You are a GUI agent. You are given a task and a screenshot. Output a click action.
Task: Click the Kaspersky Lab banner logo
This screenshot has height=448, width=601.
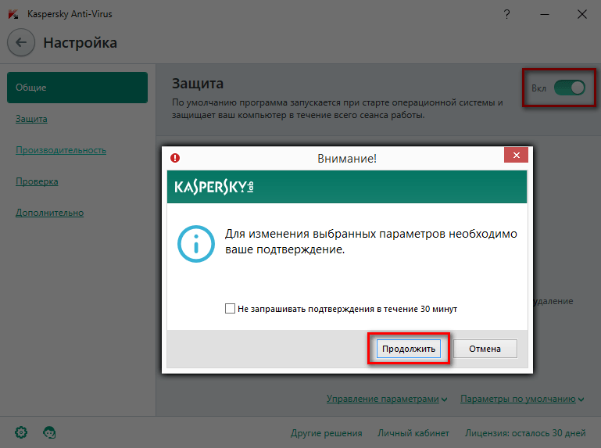click(214, 187)
